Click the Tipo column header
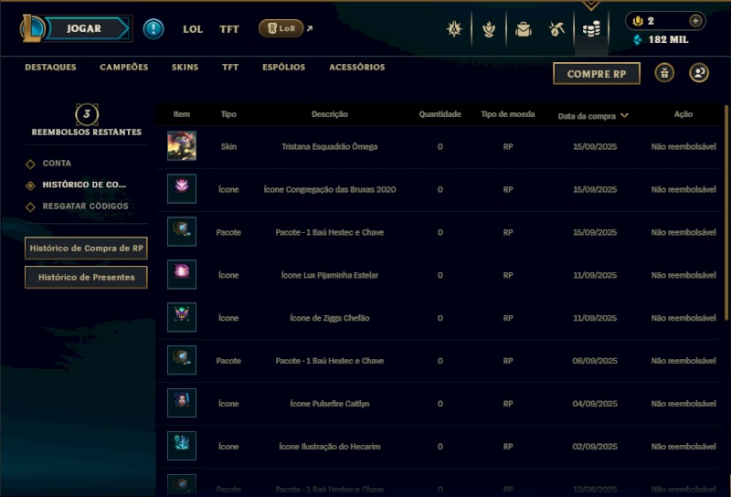The height and width of the screenshot is (497, 731). point(228,114)
